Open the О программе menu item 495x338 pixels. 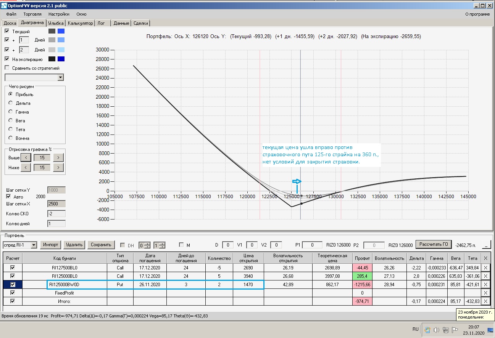pos(477,14)
